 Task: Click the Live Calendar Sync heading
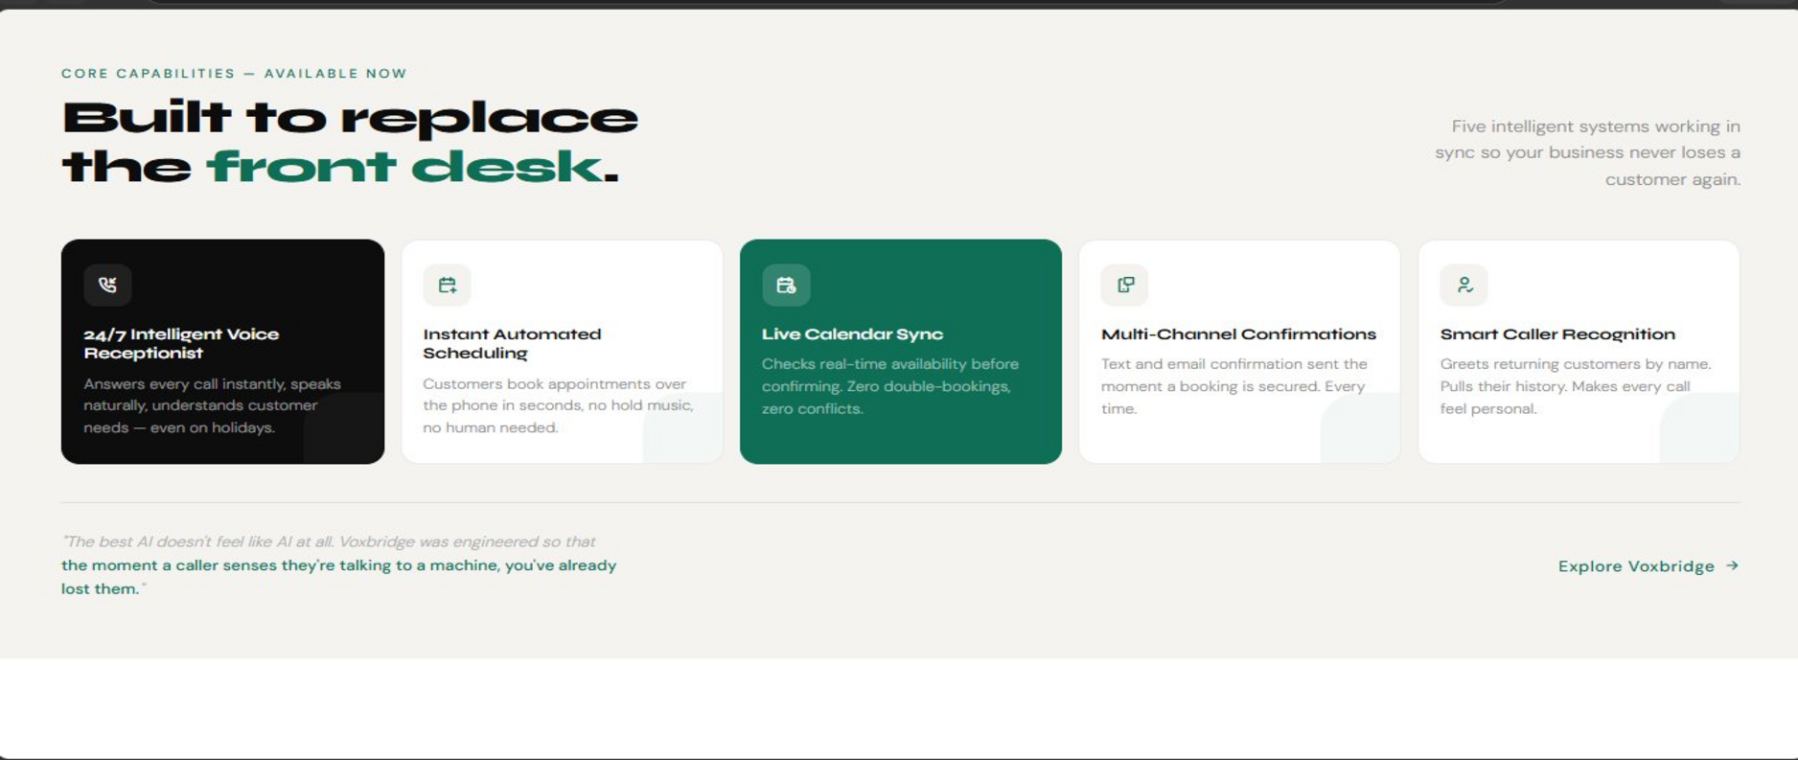click(x=852, y=334)
